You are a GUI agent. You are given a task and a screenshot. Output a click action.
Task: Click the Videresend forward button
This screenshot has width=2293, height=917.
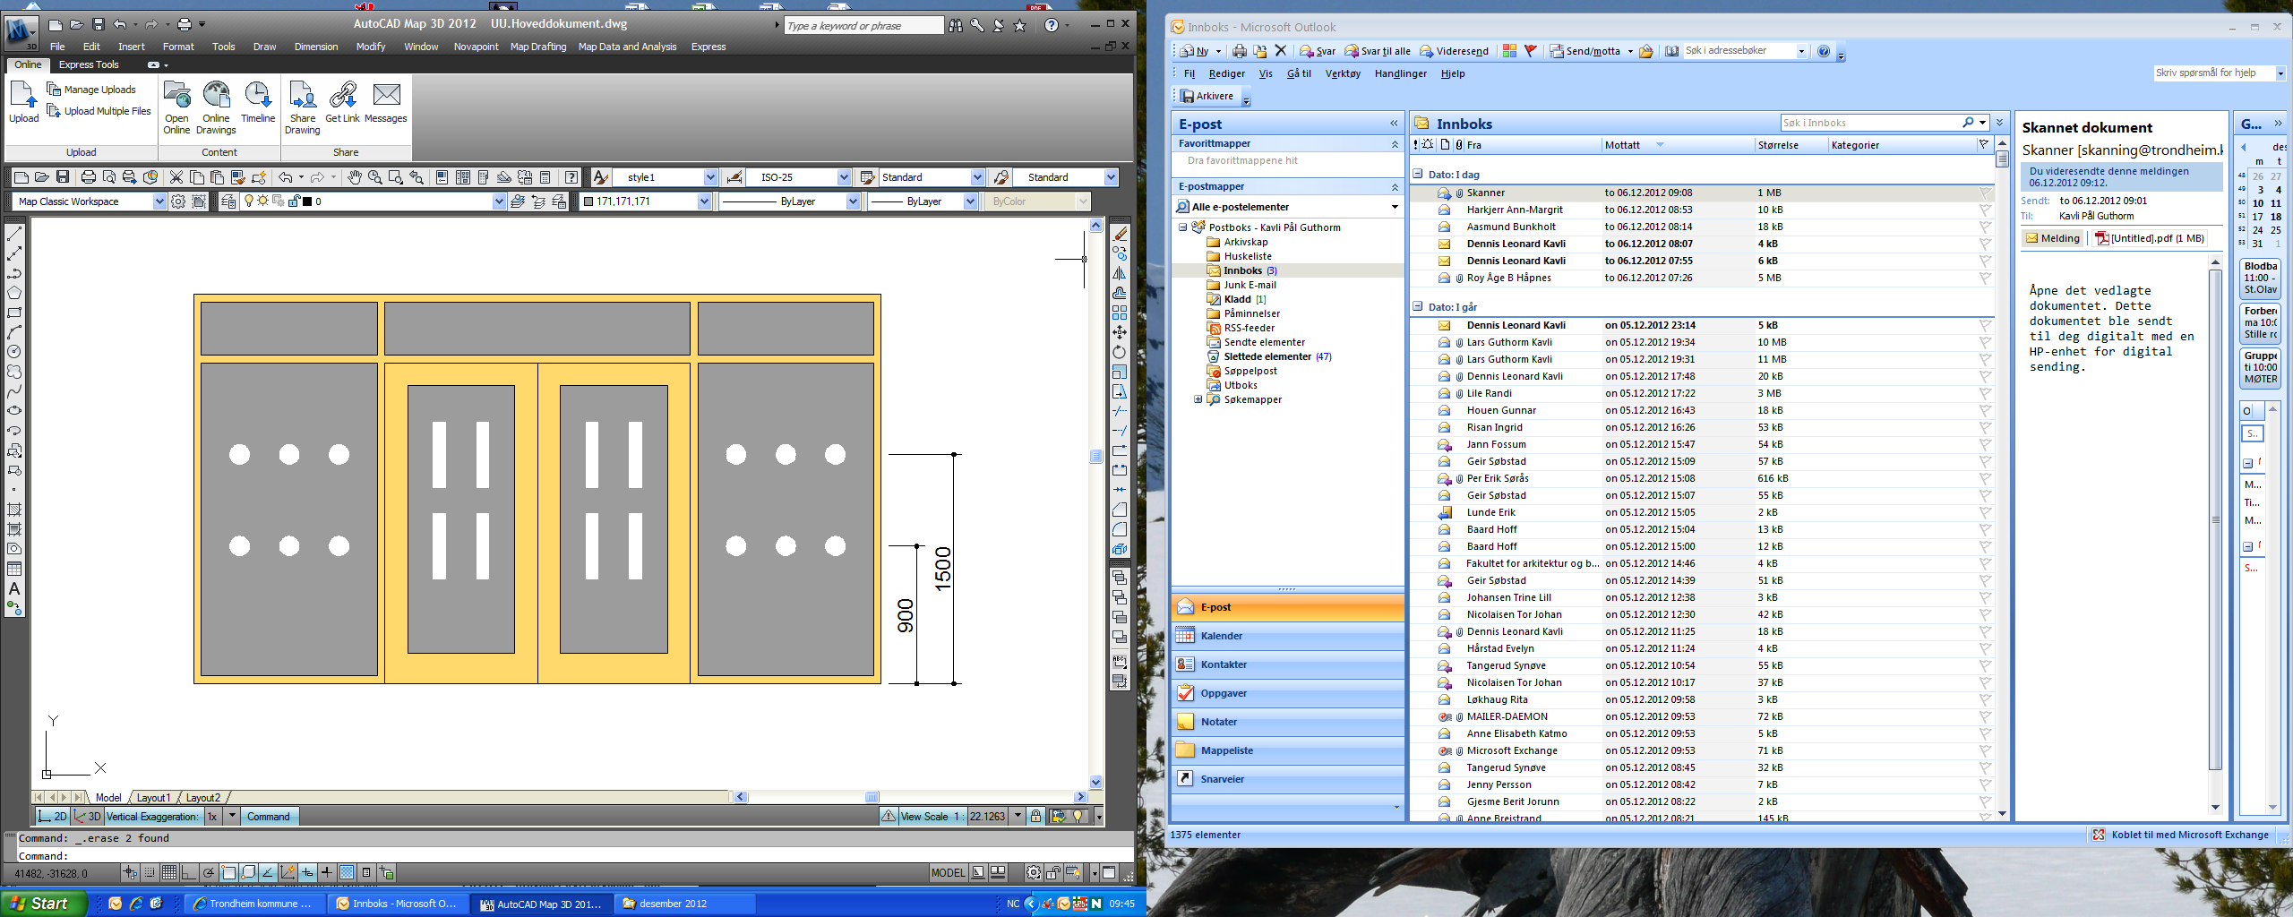click(1455, 51)
